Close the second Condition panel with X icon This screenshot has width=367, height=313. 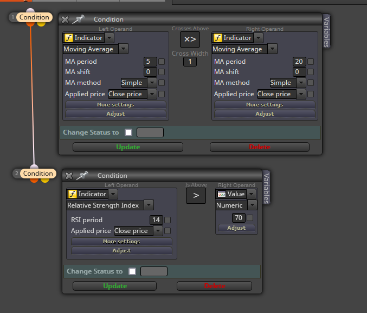(x=69, y=176)
